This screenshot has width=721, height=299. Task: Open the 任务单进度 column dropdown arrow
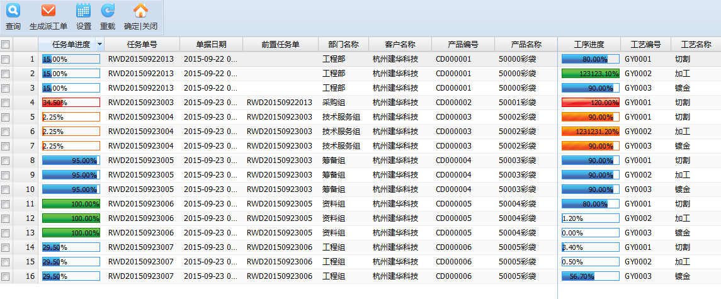(99, 45)
